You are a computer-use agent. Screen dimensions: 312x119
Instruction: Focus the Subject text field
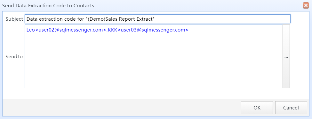click(157, 19)
